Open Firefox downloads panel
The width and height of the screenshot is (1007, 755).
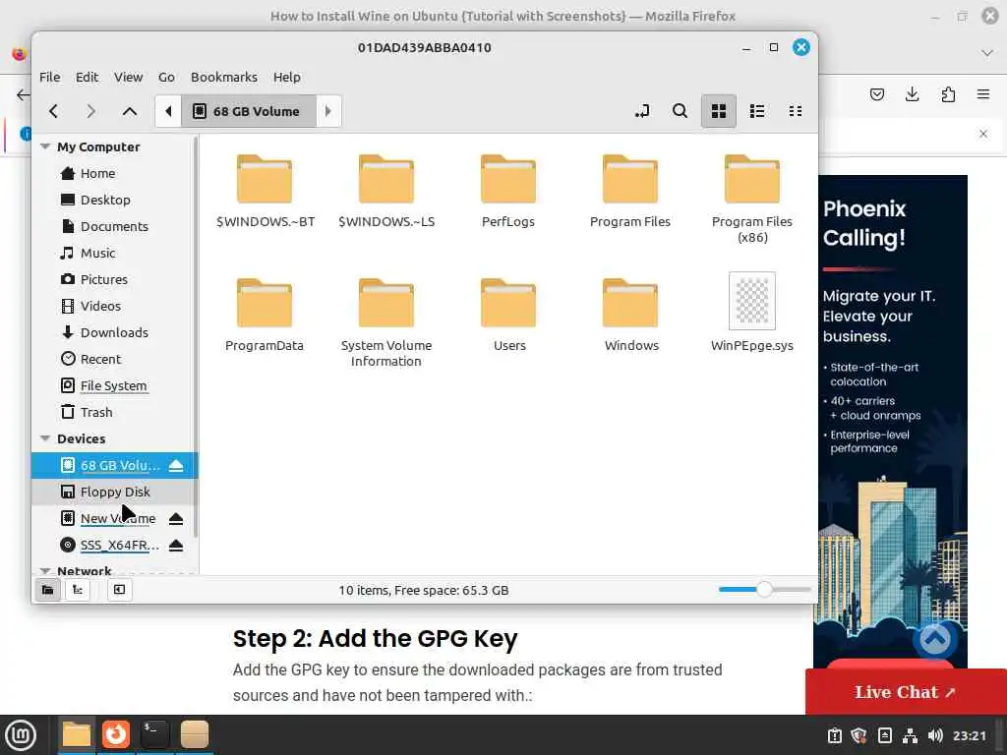[912, 94]
